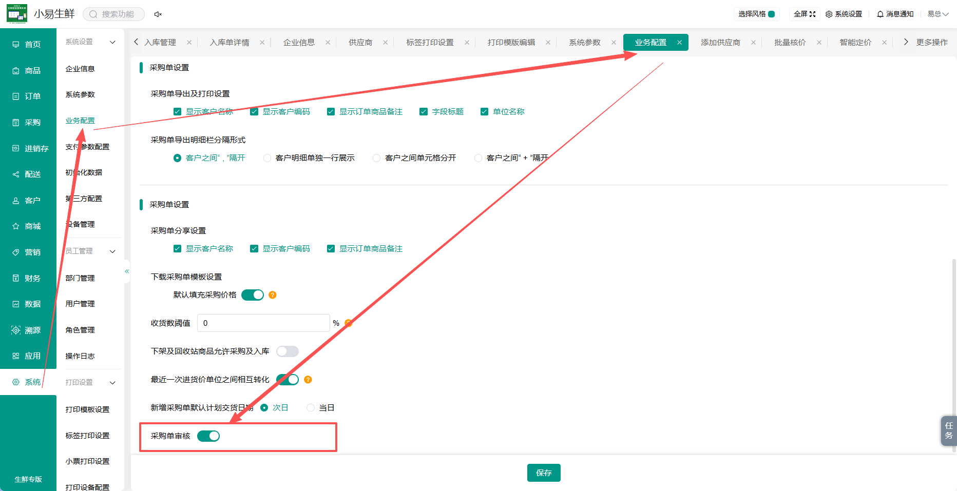Open 更多操作 tab options
Viewport: 957px width, 491px height.
click(932, 43)
